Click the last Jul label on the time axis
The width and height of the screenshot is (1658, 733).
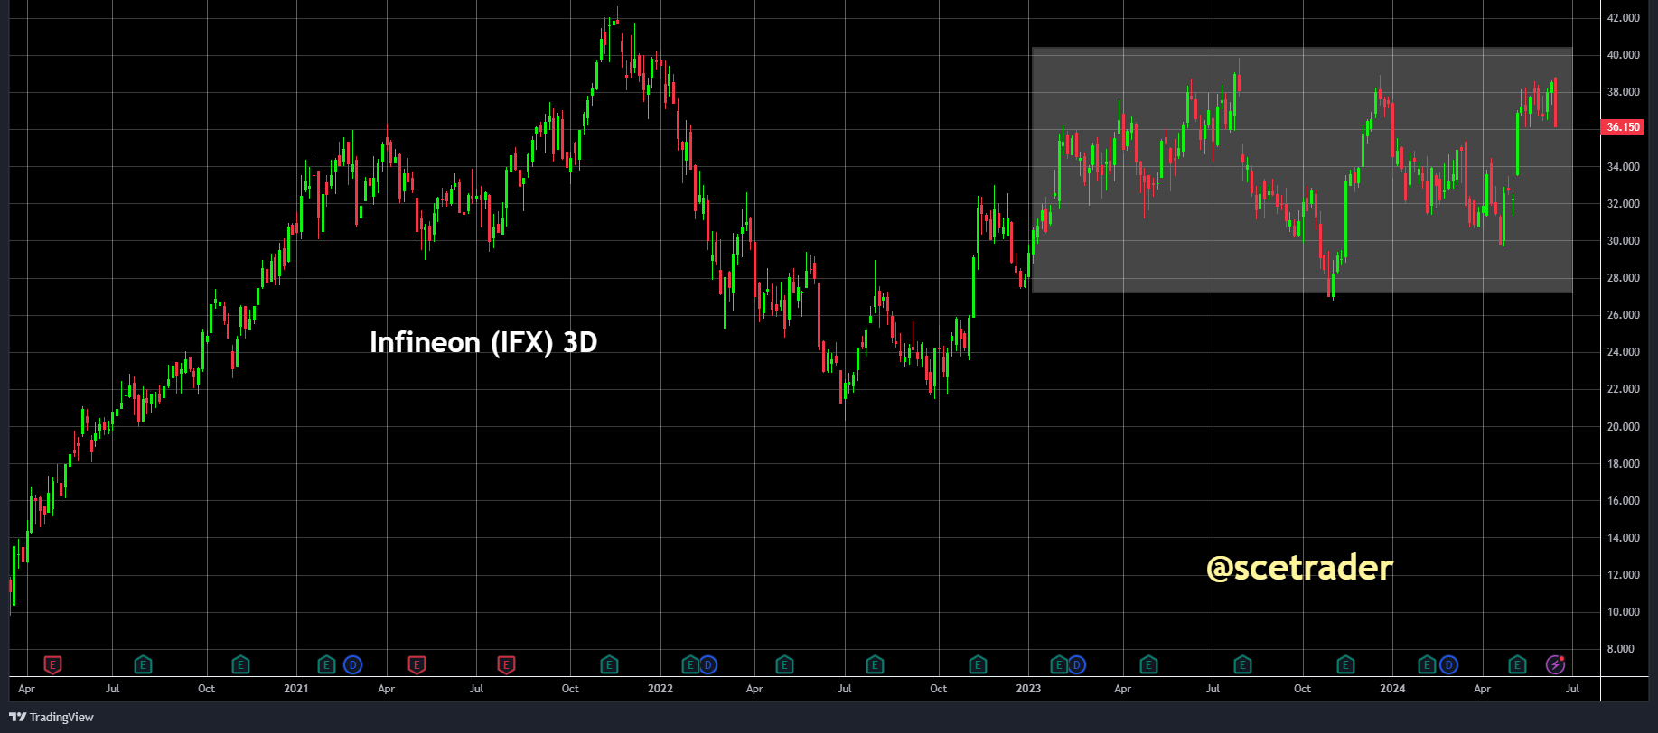(x=1572, y=689)
